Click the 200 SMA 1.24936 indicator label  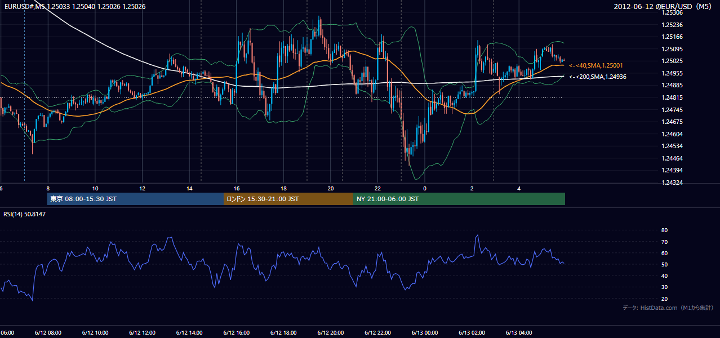click(x=597, y=77)
